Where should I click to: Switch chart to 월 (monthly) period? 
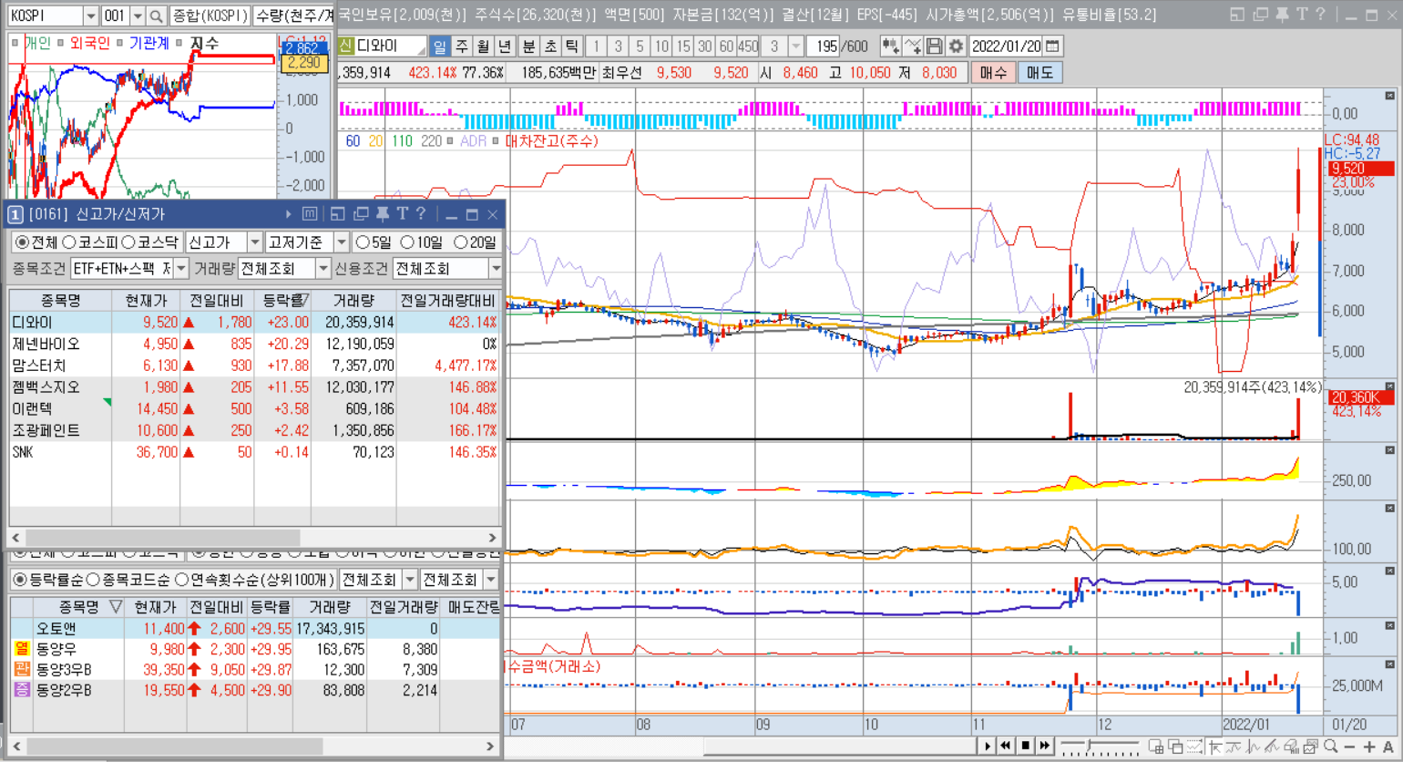pos(484,46)
